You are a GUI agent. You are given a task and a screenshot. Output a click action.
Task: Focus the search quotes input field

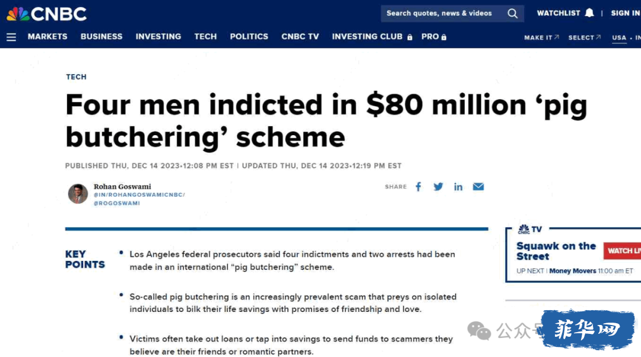443,14
